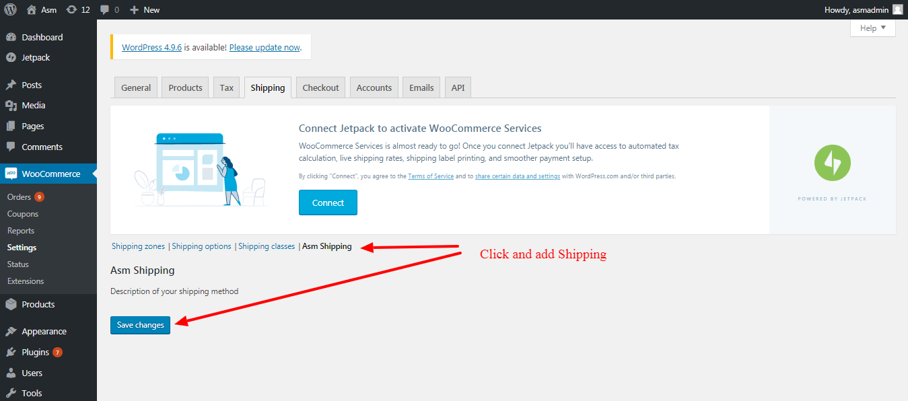Click the WordPress logo icon
The height and width of the screenshot is (401, 908).
(x=10, y=9)
